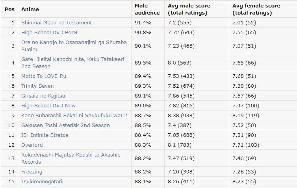Click the Male audience column header
This screenshot has width=297, height=188.
[x=147, y=9]
